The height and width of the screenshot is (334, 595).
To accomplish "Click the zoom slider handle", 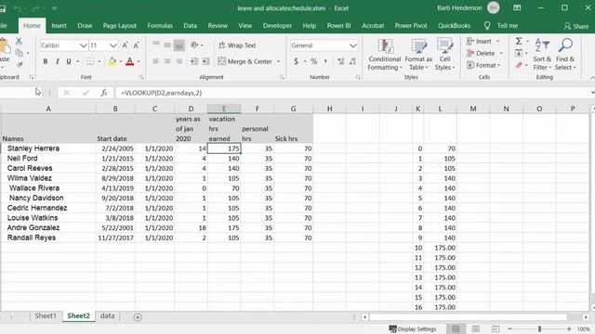I will [539, 329].
